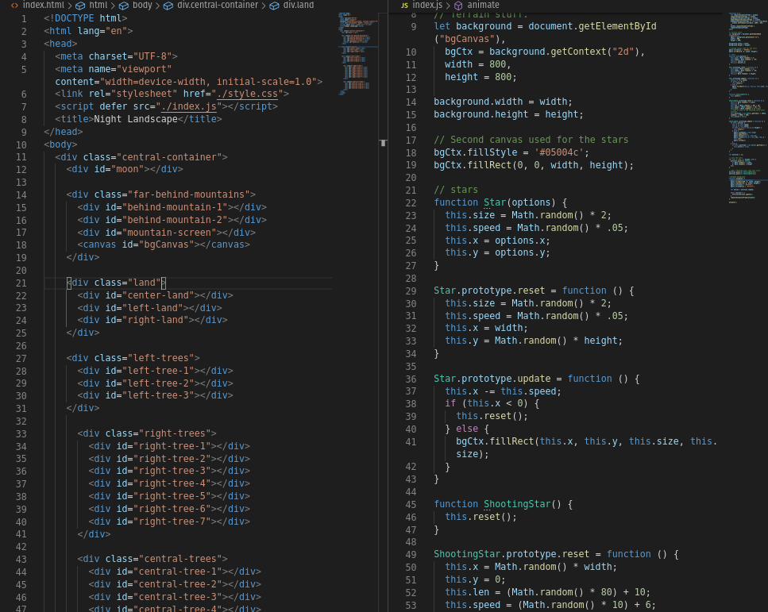Click the central-tree-2 div line
The height and width of the screenshot is (612, 768).
[175, 584]
